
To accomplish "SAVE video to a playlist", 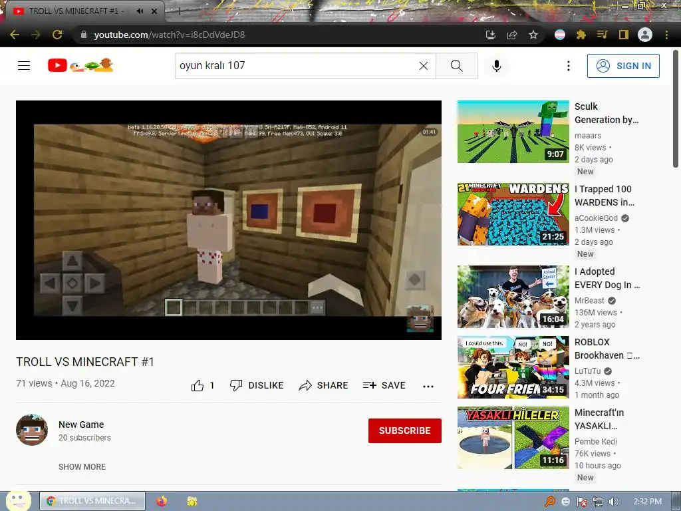I will 384,385.
